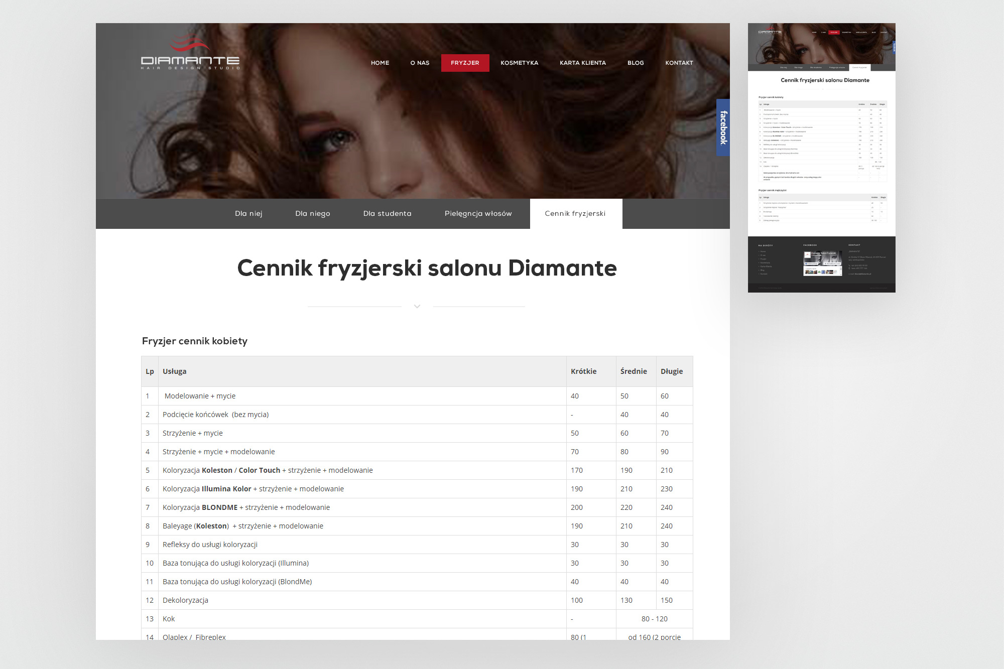Image resolution: width=1004 pixels, height=669 pixels.
Task: Go to the KONTAKT page
Action: (679, 63)
